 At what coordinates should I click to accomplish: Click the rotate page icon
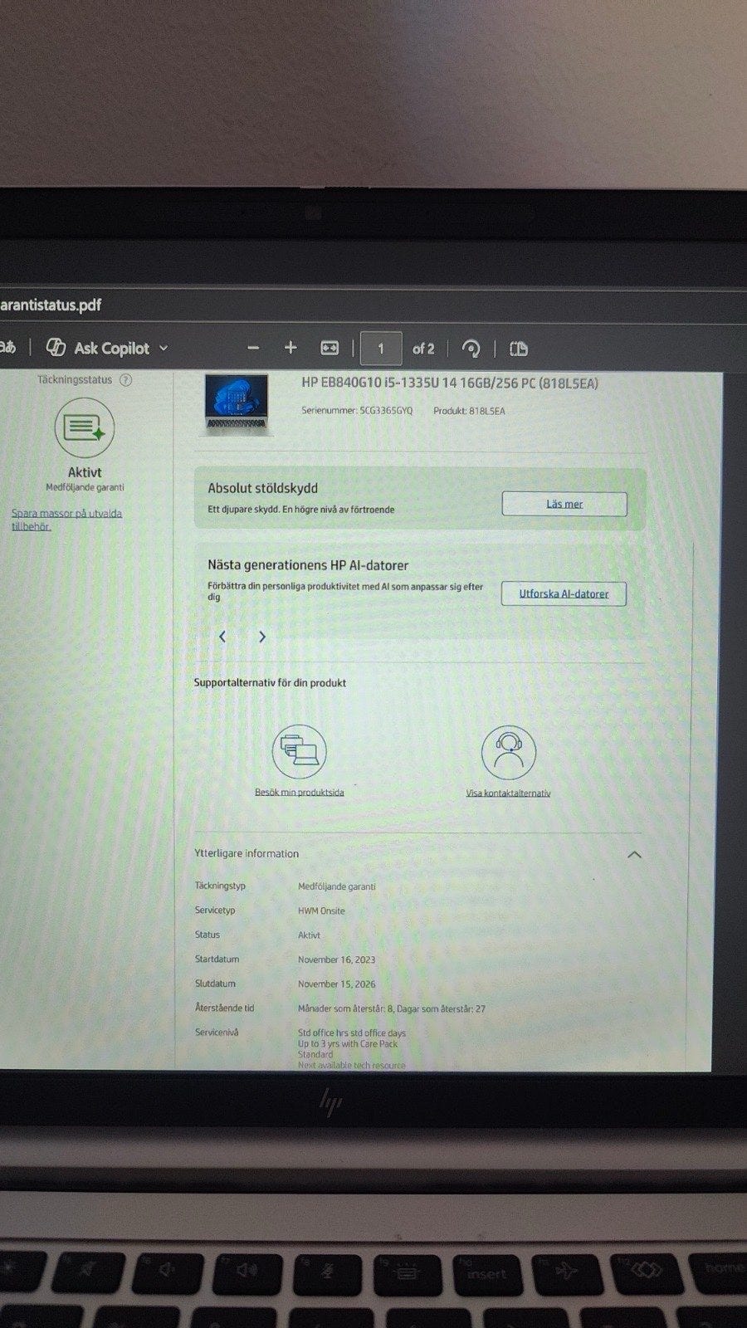471,349
